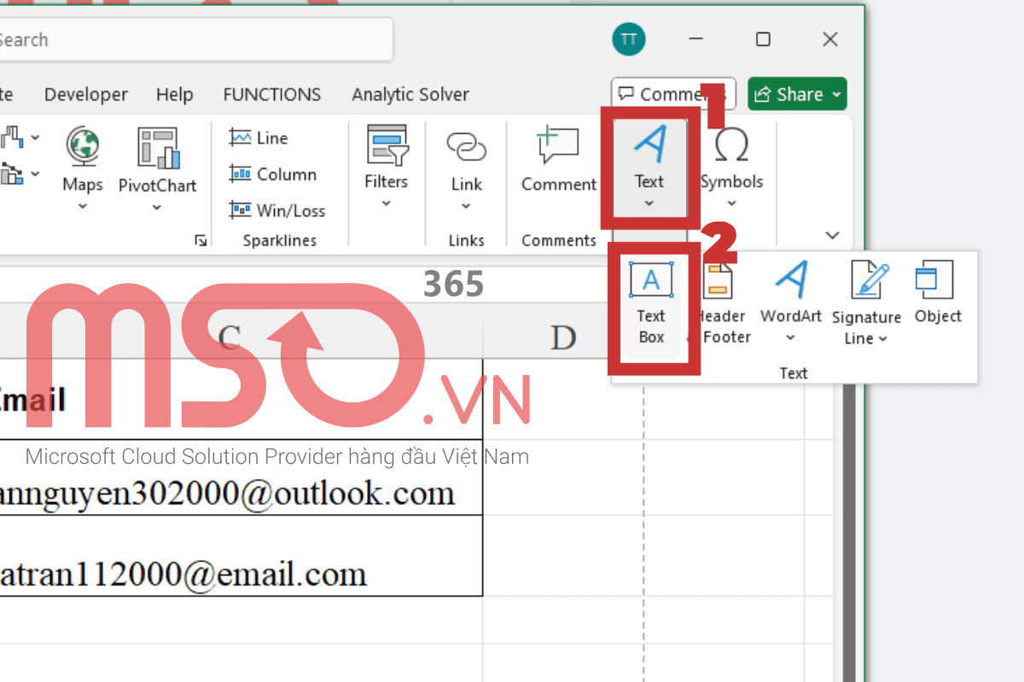Insert an Object
This screenshot has height=682, width=1024.
[x=936, y=294]
